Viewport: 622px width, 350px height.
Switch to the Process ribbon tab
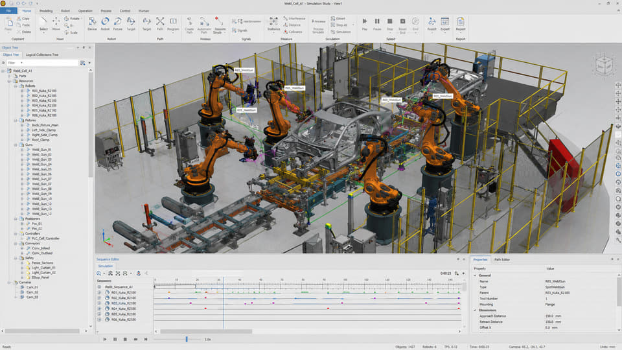point(106,11)
